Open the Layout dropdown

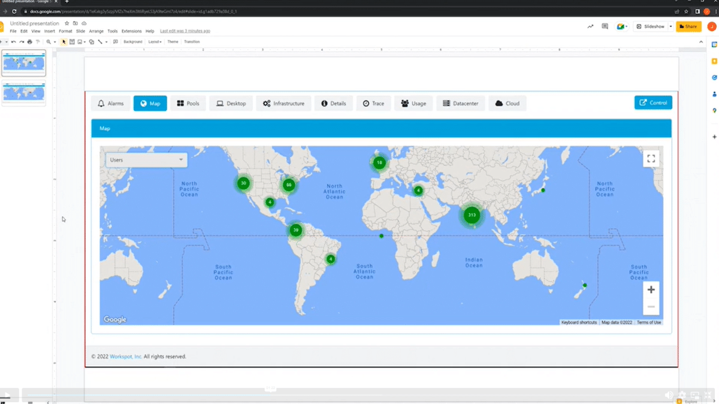tap(155, 41)
